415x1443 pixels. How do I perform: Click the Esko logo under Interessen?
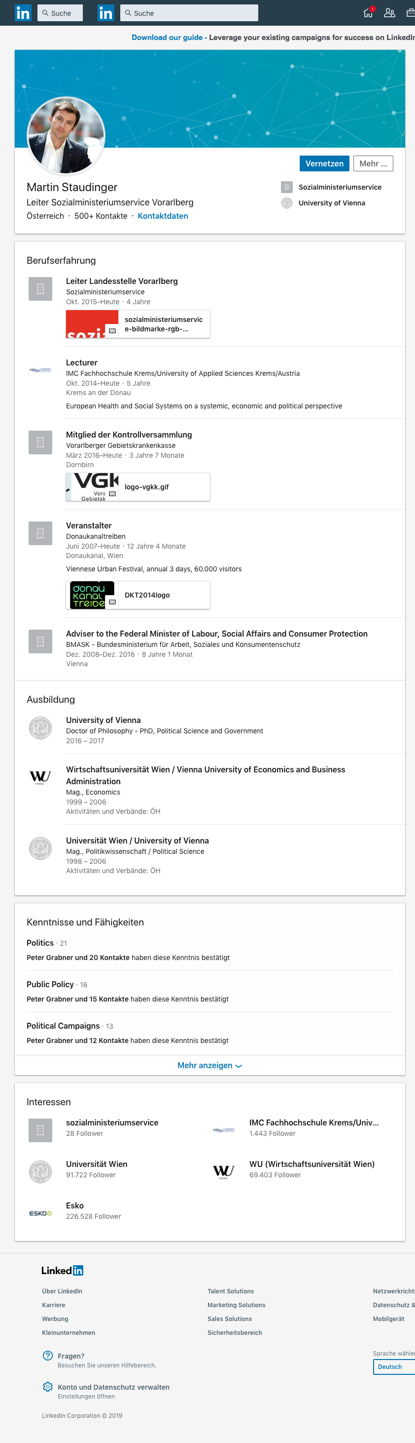[x=40, y=1213]
